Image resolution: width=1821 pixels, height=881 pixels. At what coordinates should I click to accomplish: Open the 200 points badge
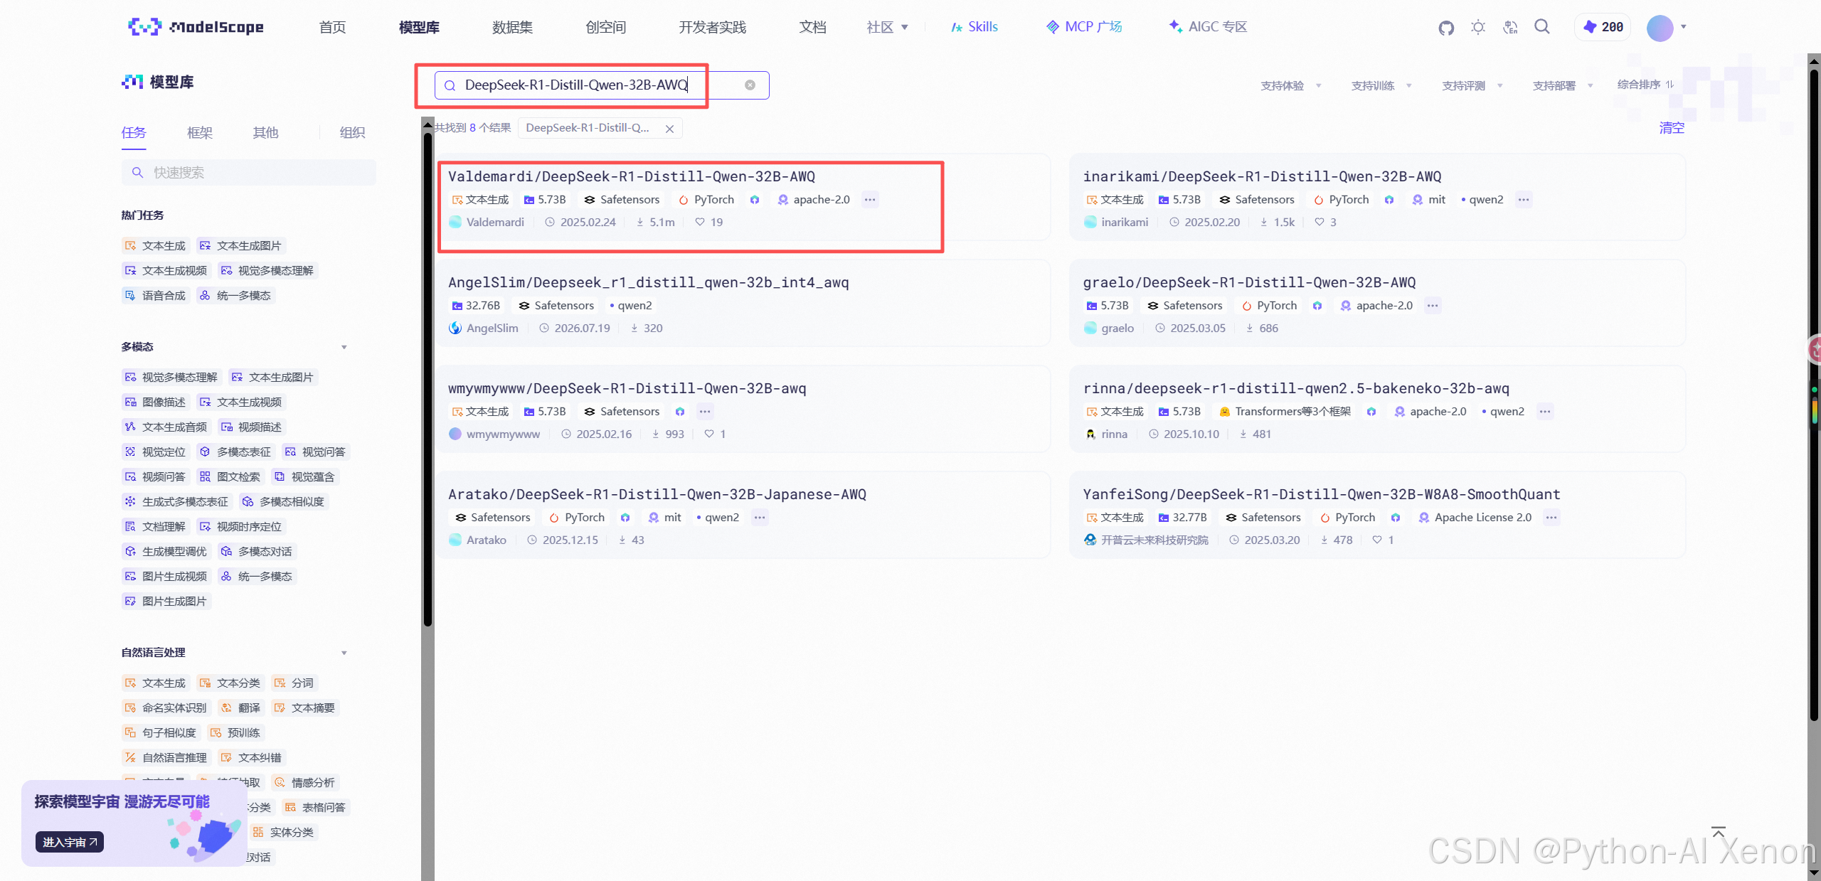(1603, 27)
